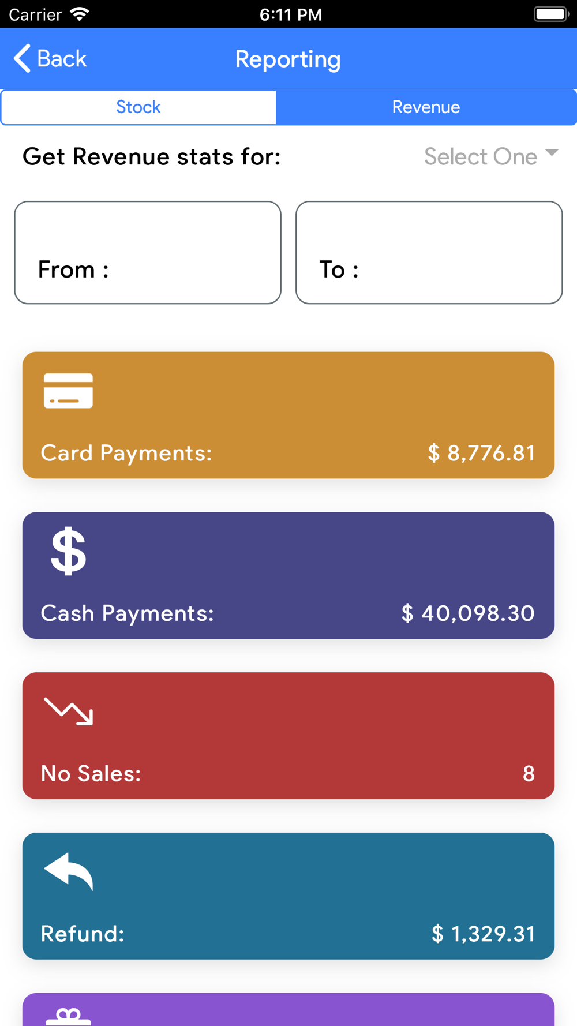Tap the credit card icon
This screenshot has height=1026, width=577.
[68, 391]
